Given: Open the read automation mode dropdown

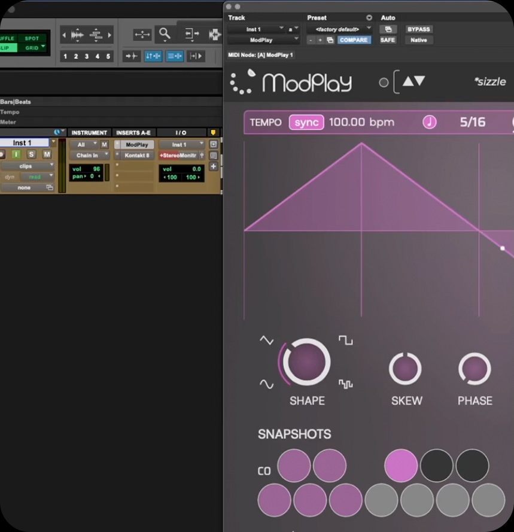Looking at the screenshot, I should click(37, 177).
